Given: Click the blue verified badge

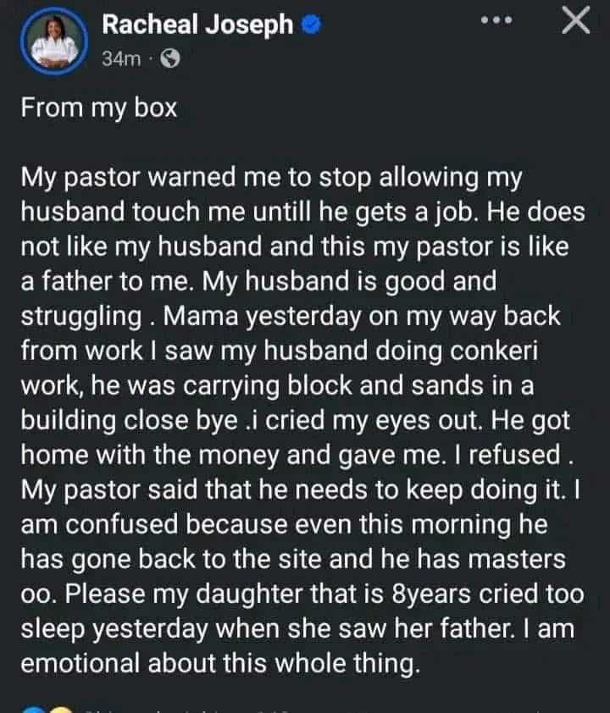Looking at the screenshot, I should [311, 26].
